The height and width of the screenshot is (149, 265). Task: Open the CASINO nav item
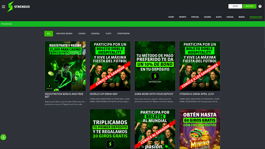point(207,17)
